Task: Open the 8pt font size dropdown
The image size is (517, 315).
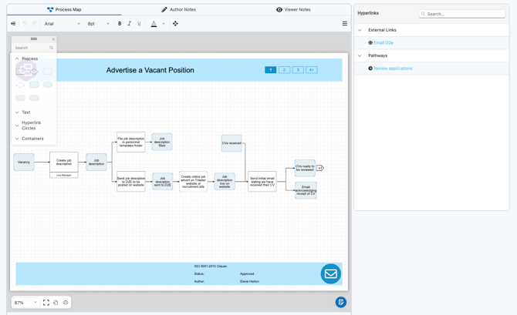Action: click(x=98, y=24)
